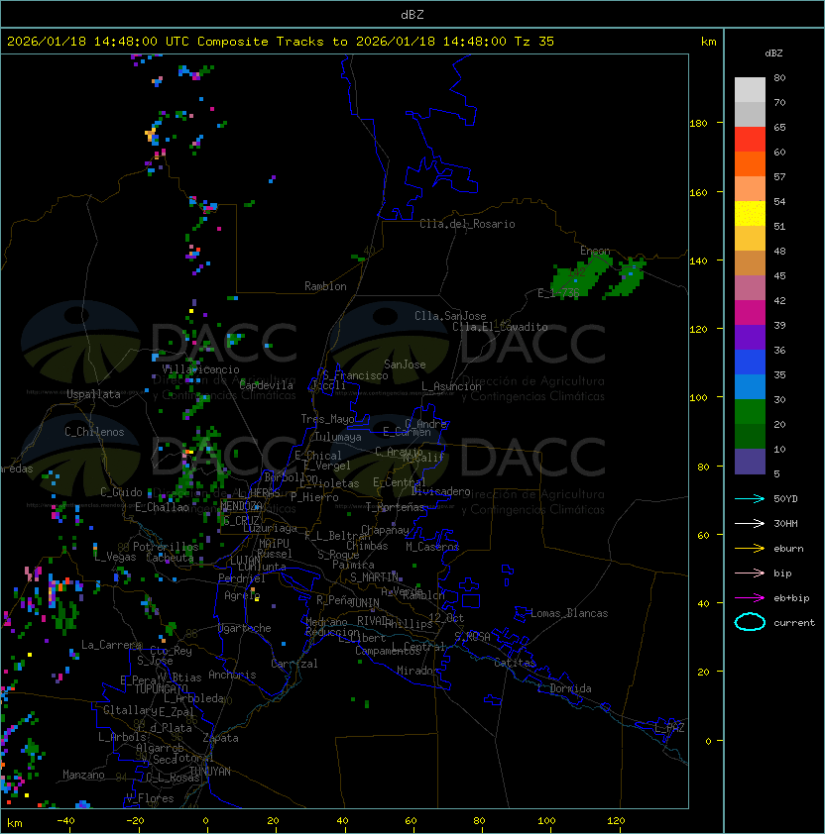This screenshot has width=825, height=834.
Task: Click the 'S_MARTIN' map label
Action: click(x=375, y=577)
